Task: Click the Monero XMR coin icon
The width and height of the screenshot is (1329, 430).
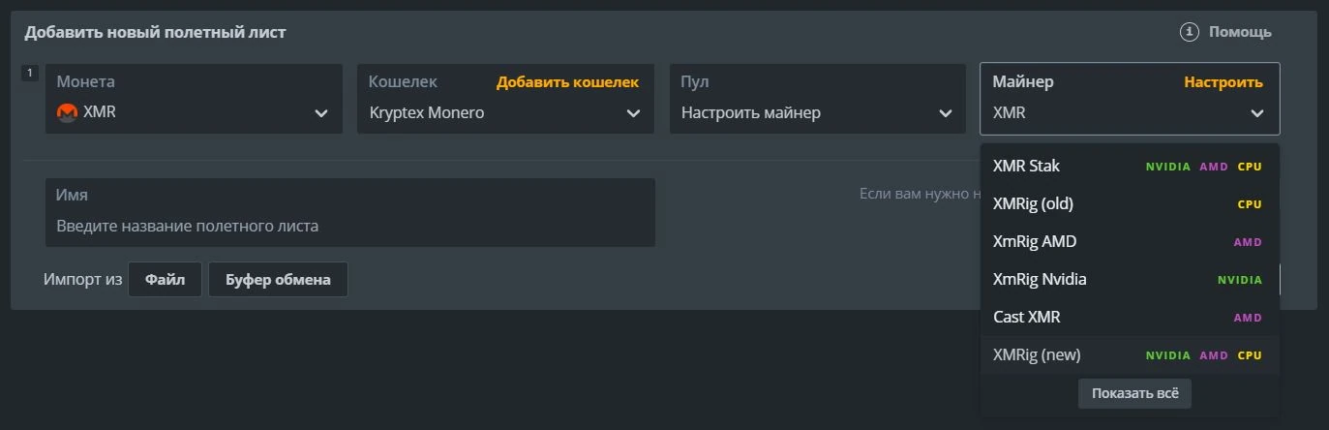Action: tap(68, 112)
